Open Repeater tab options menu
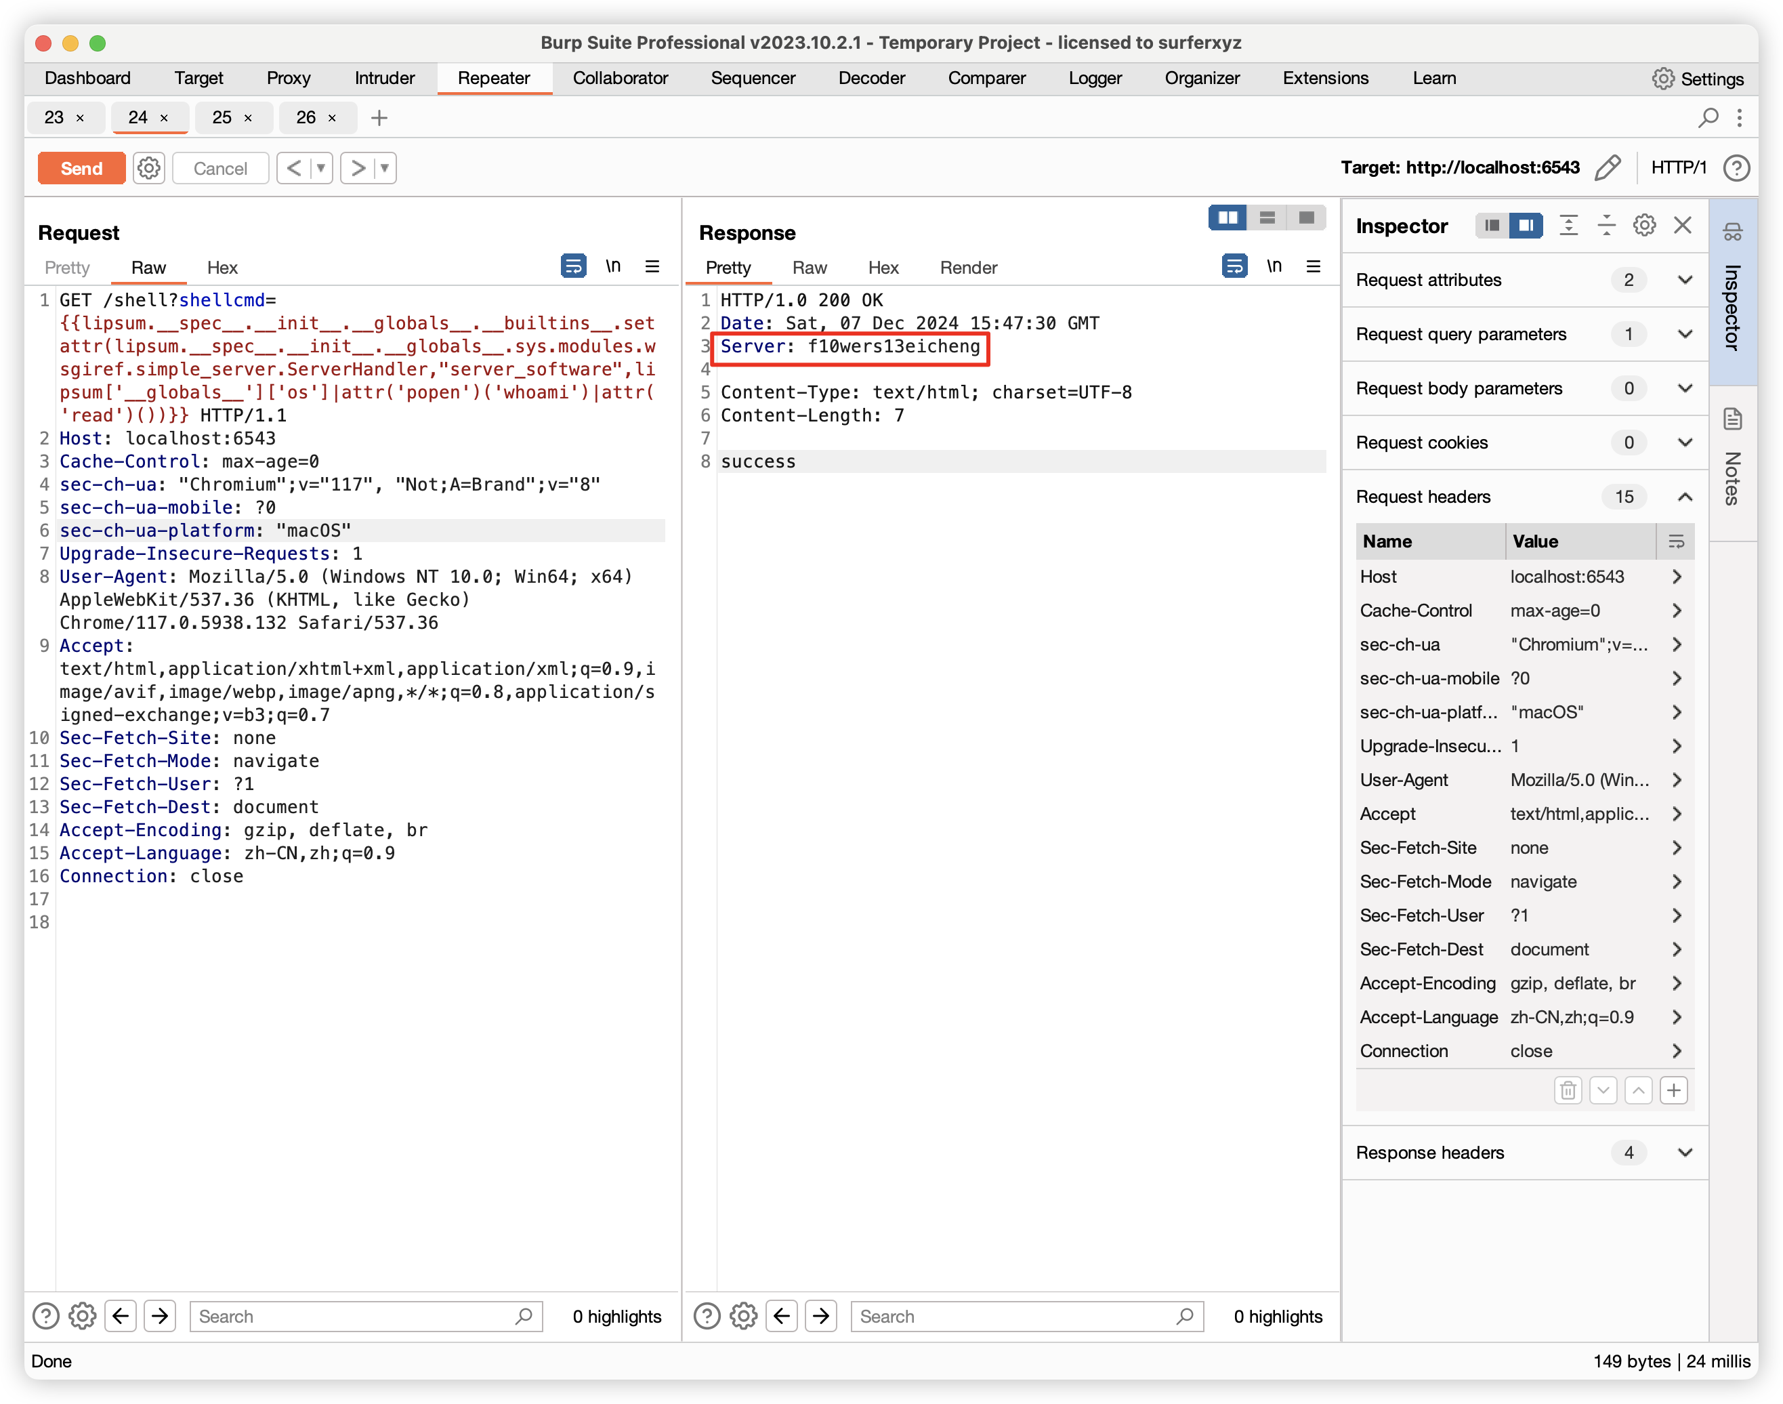Image resolution: width=1783 pixels, height=1404 pixels. (1740, 117)
